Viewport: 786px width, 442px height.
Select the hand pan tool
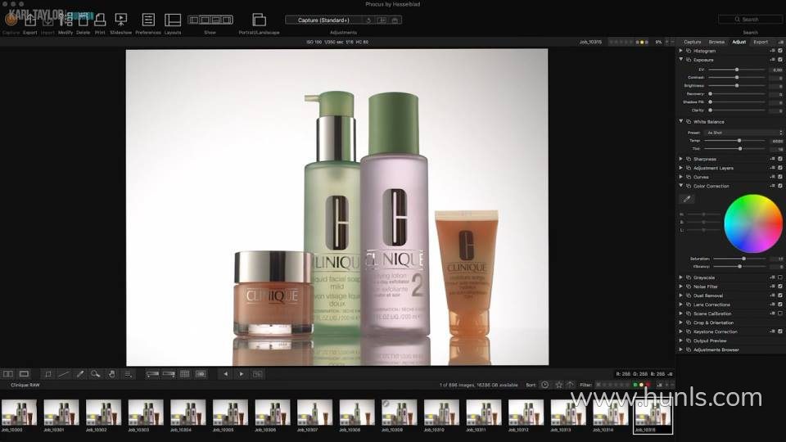pos(112,374)
